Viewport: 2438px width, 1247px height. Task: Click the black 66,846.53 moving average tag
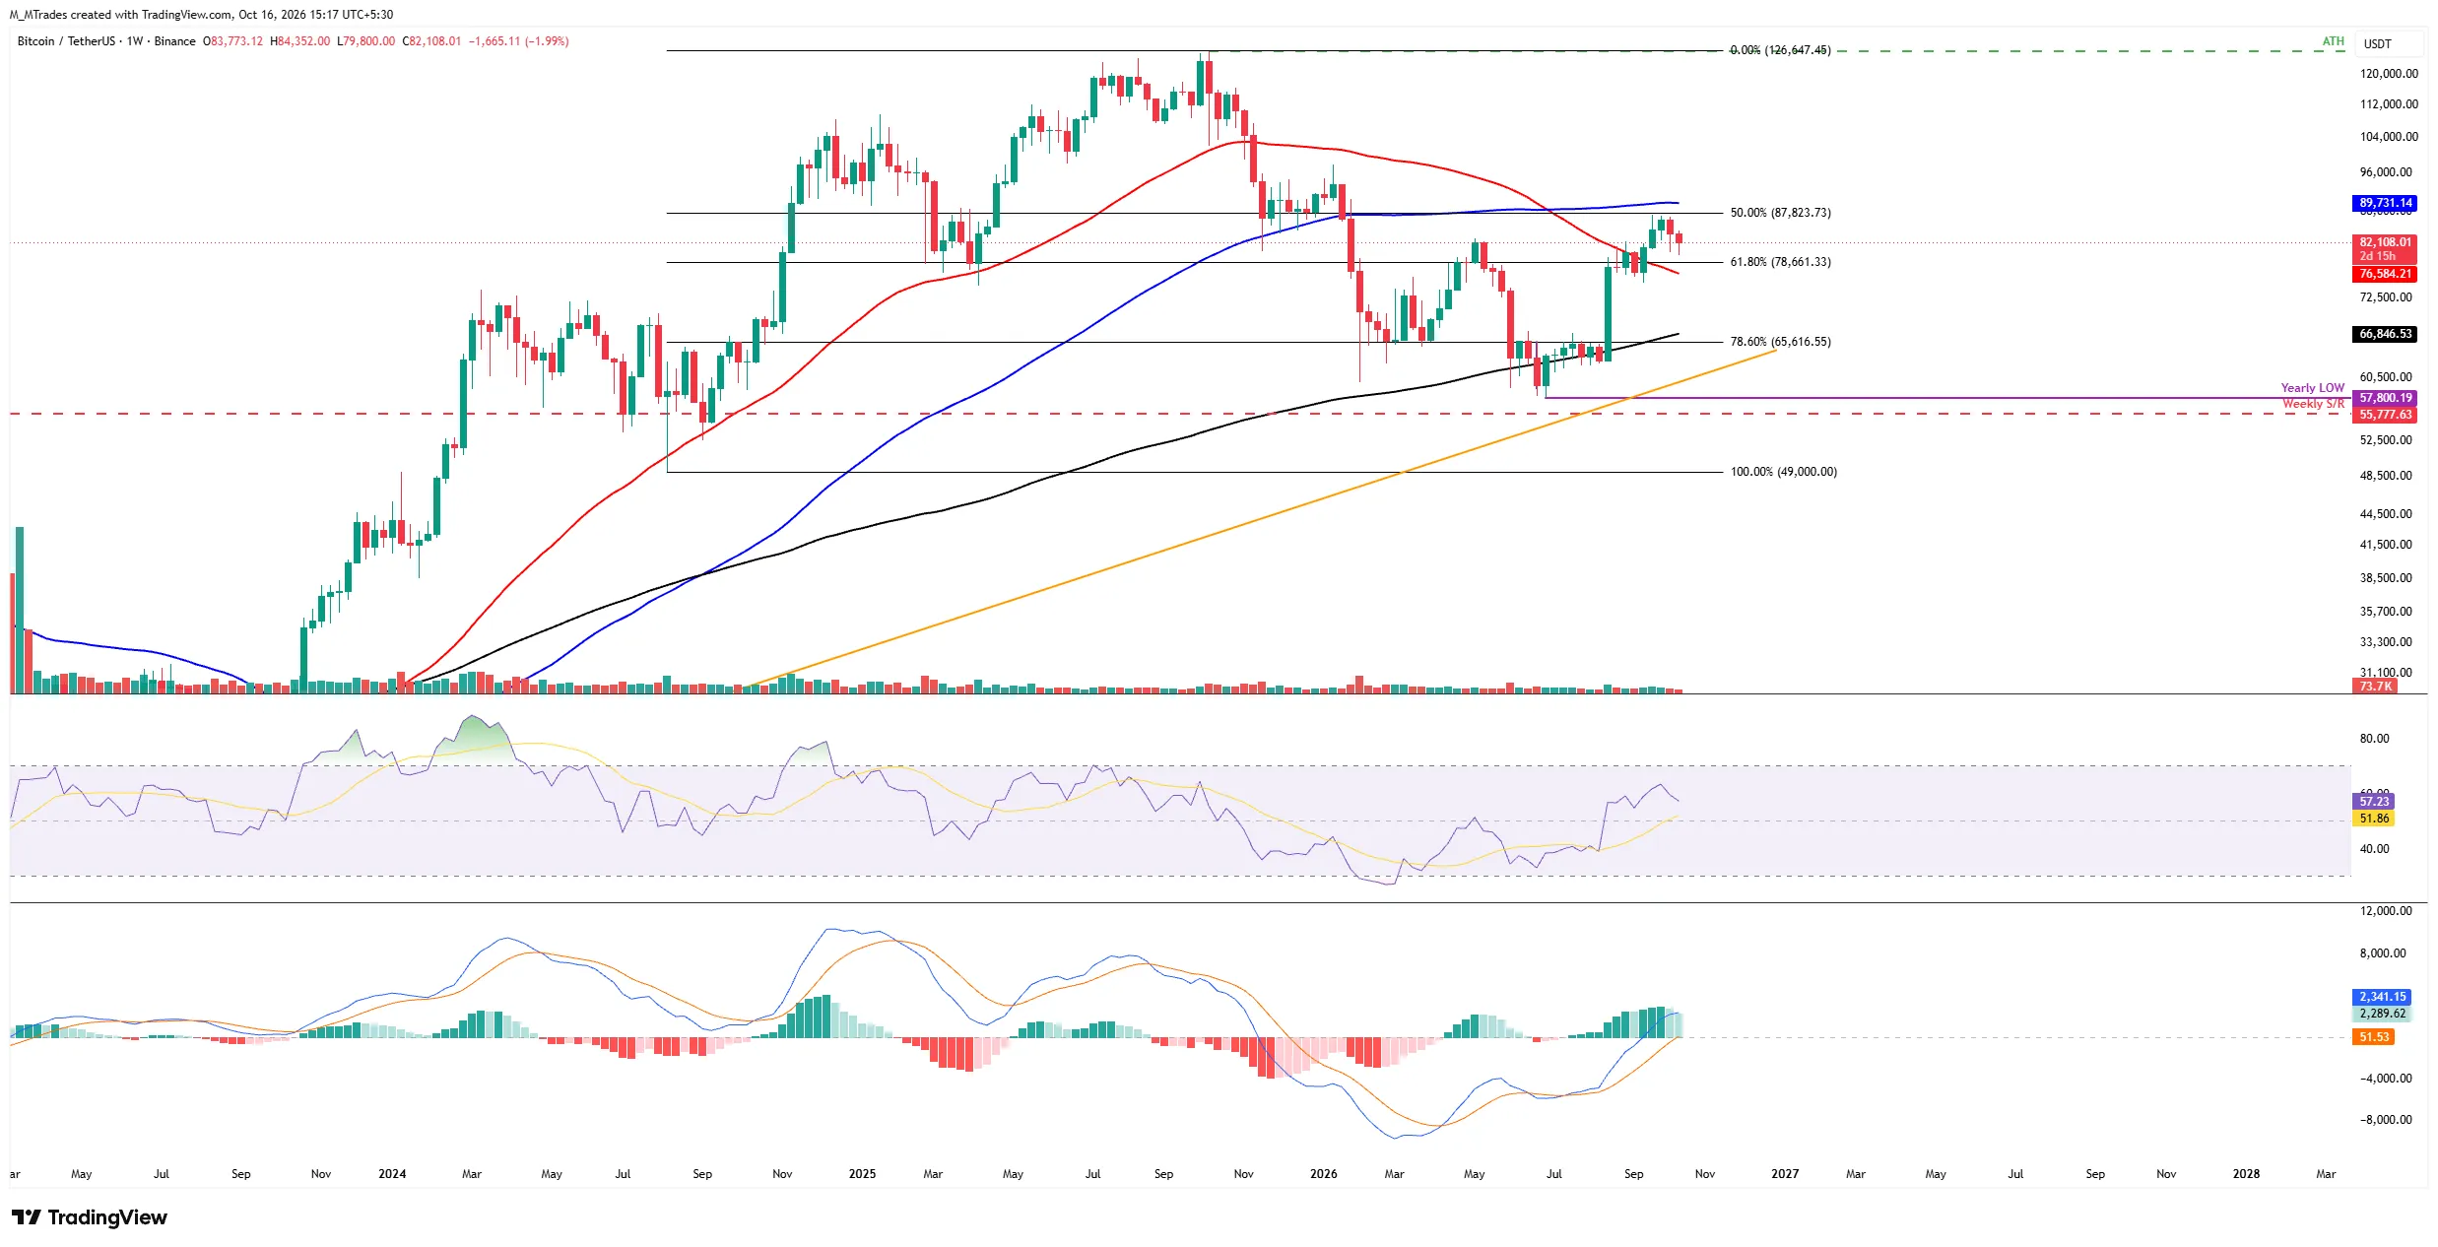tap(2385, 334)
